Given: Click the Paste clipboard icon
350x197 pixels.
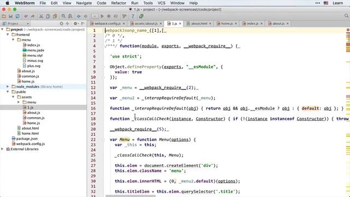Looking at the screenshot, I should point(55,16).
